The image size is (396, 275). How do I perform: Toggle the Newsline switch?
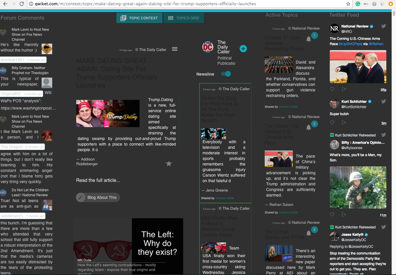click(x=226, y=74)
